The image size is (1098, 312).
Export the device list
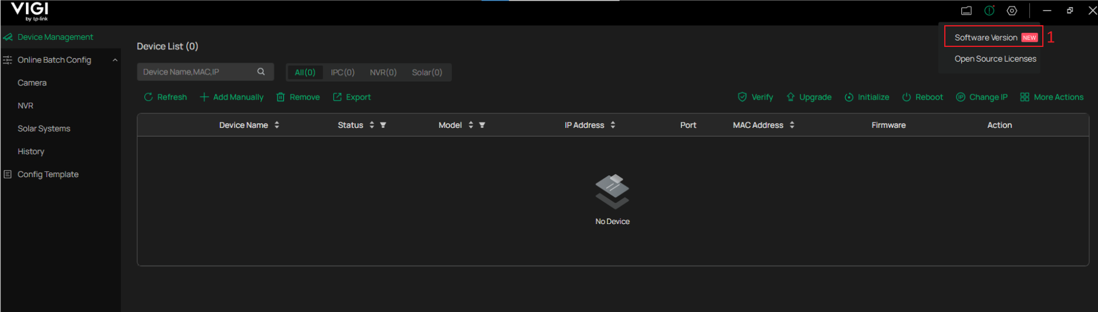tap(352, 97)
